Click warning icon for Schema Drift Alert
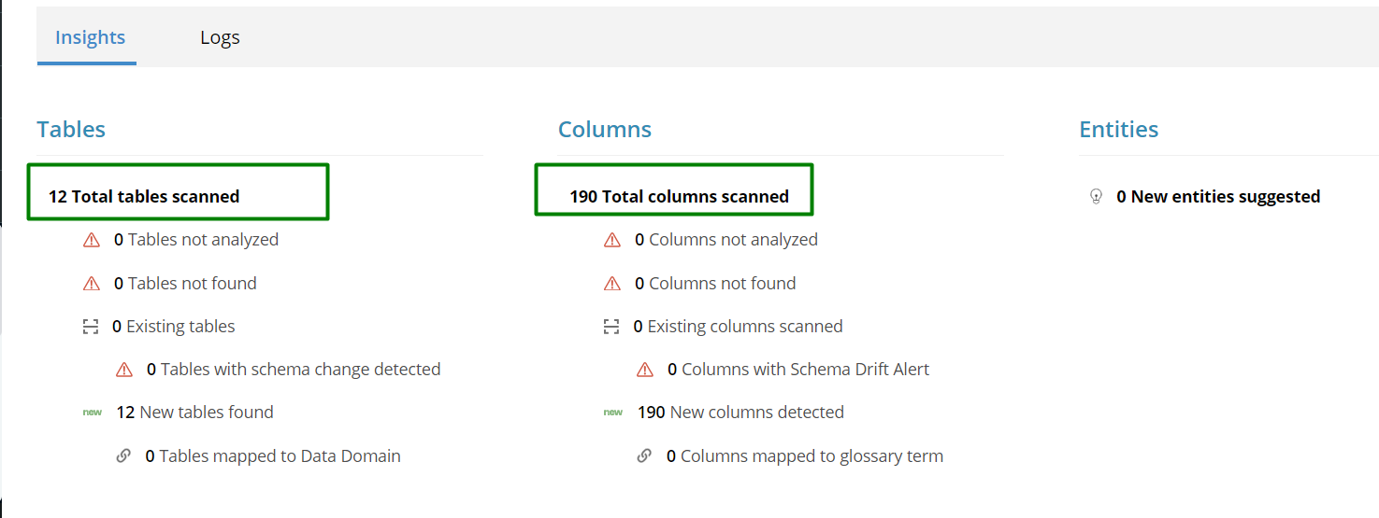The height and width of the screenshot is (518, 1379). (x=645, y=370)
